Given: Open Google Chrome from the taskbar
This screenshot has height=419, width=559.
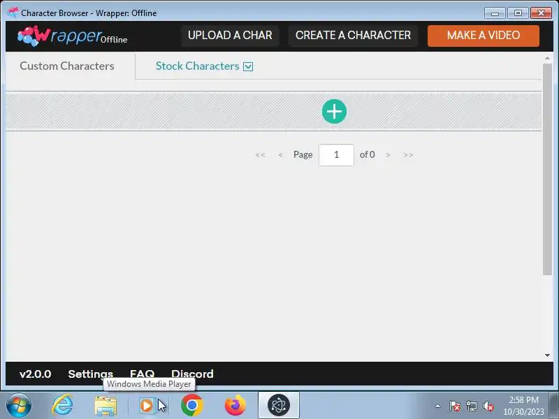Looking at the screenshot, I should (x=191, y=405).
